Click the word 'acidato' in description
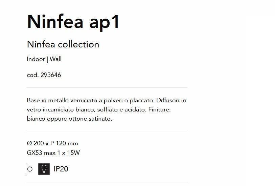 pyautogui.click(x=136, y=109)
